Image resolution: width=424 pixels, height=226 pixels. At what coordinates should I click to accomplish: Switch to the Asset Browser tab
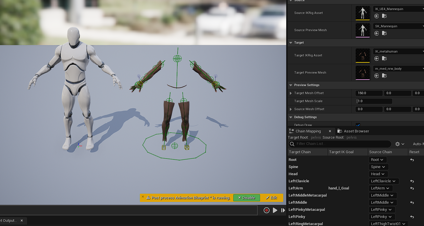(353, 131)
